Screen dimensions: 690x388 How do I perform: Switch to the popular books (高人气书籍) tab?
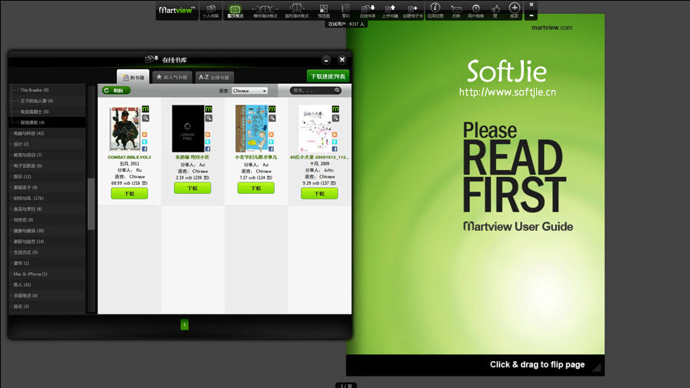(x=172, y=77)
